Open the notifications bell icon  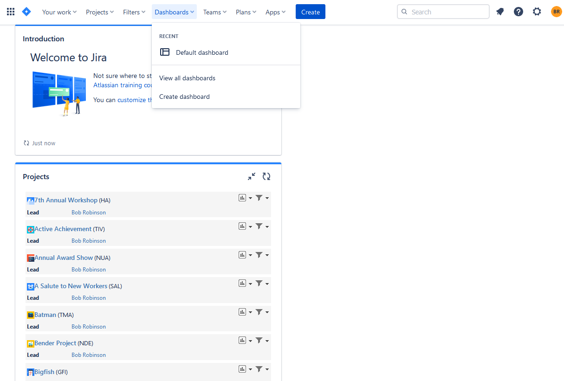(500, 12)
